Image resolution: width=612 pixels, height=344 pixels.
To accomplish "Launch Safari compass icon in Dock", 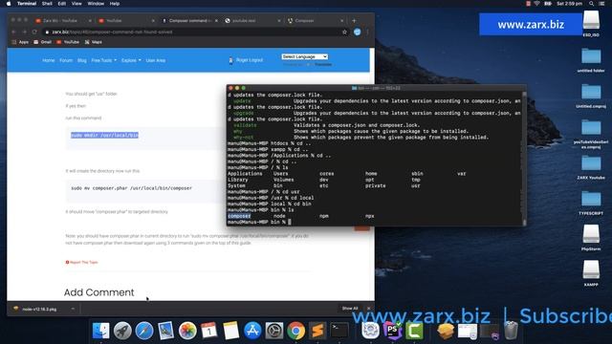I will pyautogui.click(x=144, y=331).
